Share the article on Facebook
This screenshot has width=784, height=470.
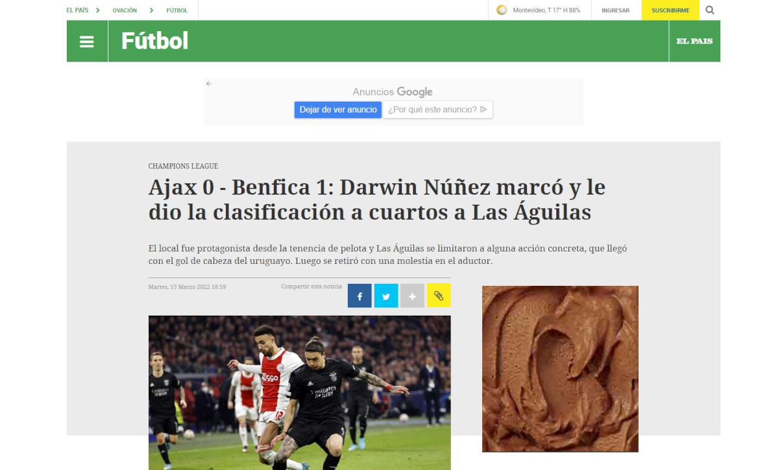click(x=360, y=296)
